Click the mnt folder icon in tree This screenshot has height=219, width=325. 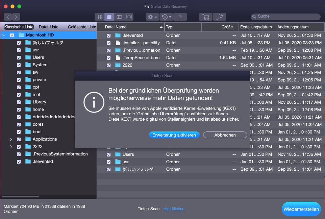(x=28, y=95)
